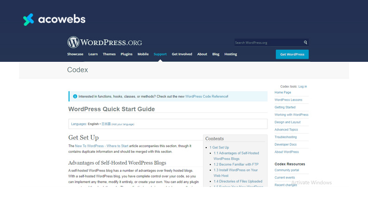Viewport: 368px width, 203px height.
Task: Switch to the Japanese language link
Action: [x=106, y=124]
